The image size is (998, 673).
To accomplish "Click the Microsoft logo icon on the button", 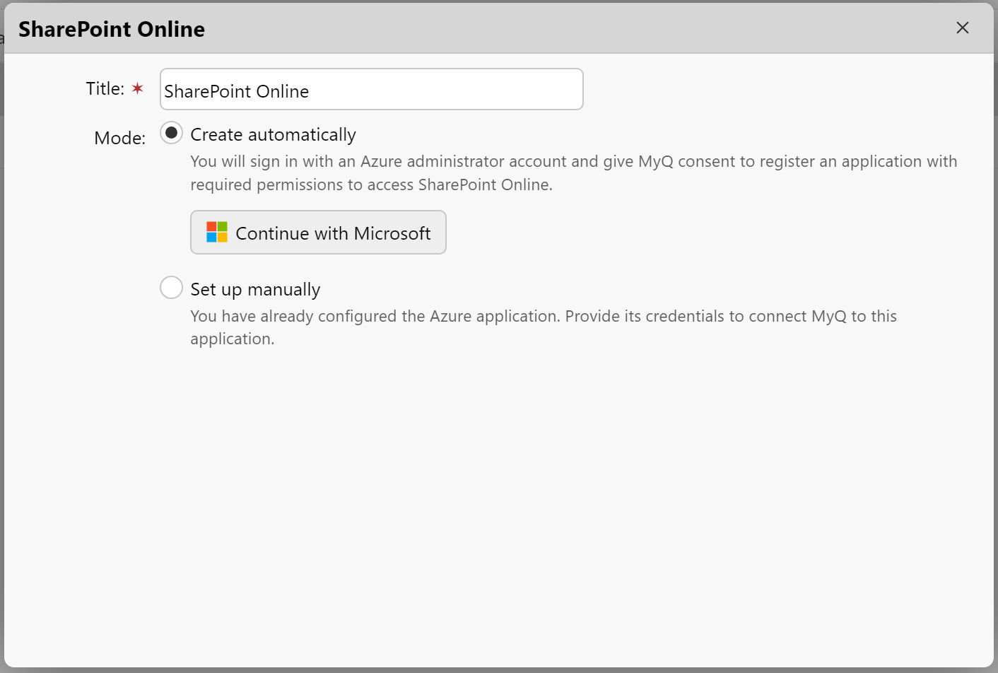I will coord(217,232).
